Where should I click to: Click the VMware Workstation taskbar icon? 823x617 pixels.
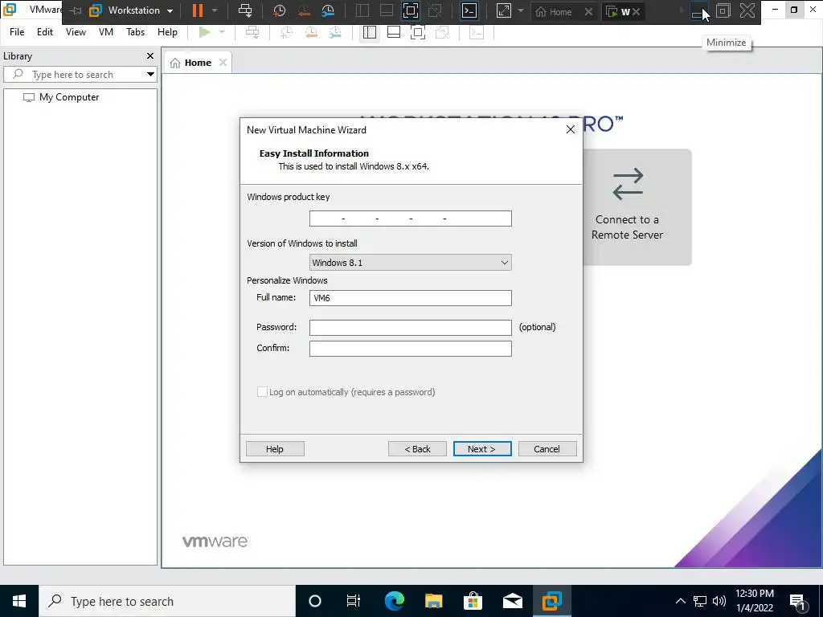551,601
